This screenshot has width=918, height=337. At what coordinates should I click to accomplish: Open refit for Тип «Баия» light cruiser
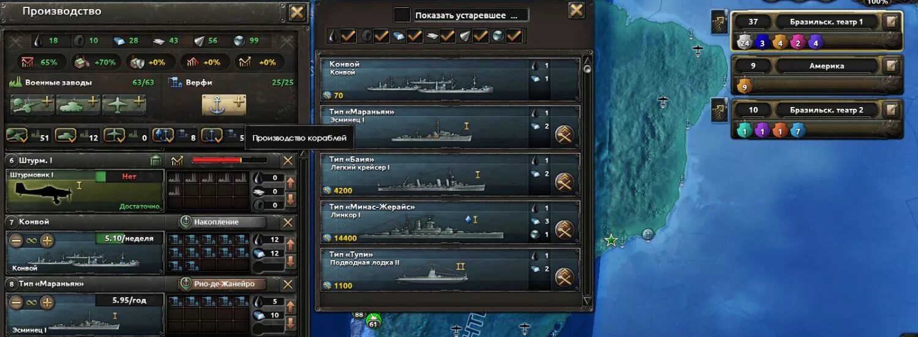pos(564,182)
